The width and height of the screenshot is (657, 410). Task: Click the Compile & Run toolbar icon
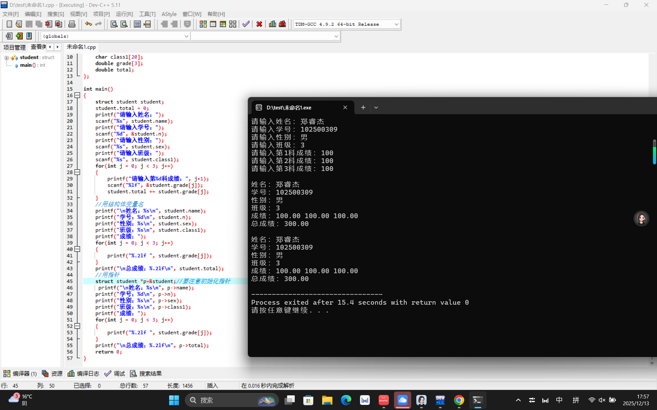click(223, 24)
